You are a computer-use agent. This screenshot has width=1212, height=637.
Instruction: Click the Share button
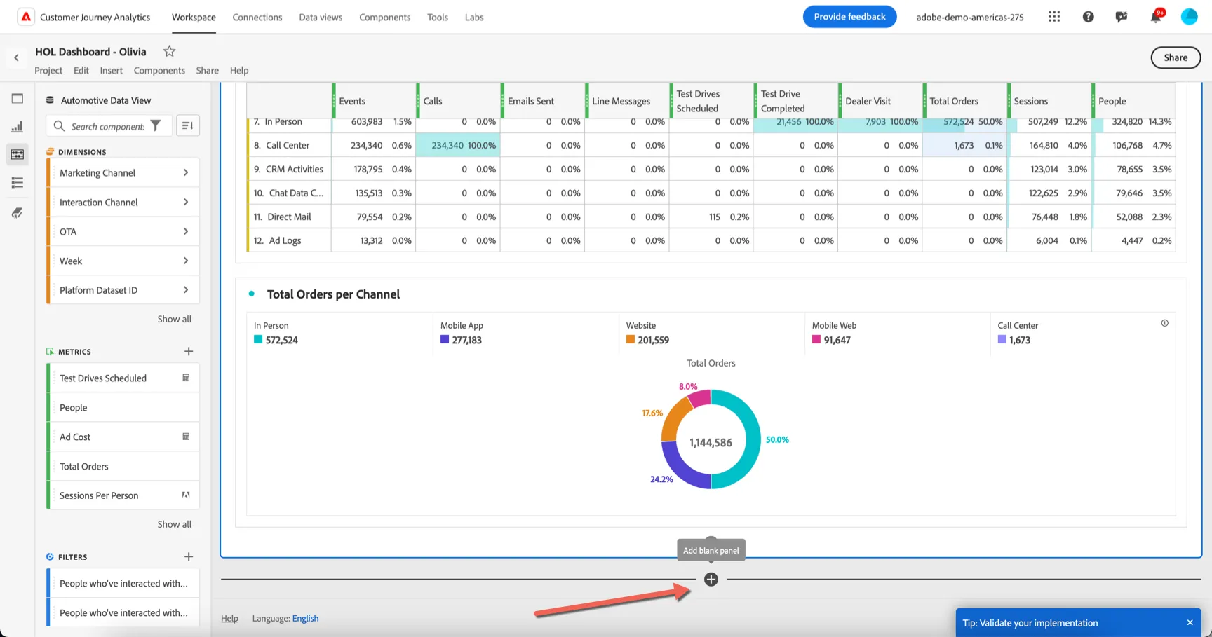pyautogui.click(x=1176, y=57)
